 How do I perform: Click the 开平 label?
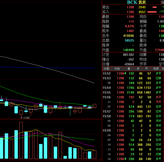pos(143,64)
